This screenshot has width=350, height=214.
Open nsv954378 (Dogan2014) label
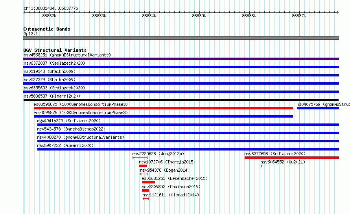(165, 170)
